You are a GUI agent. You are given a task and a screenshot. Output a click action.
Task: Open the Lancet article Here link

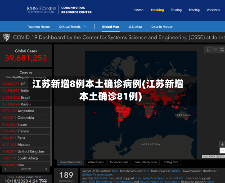click(x=115, y=171)
